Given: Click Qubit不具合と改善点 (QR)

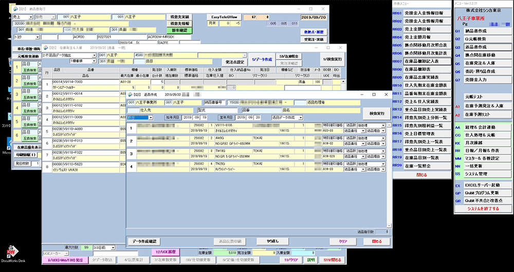Looking at the screenshot, I should coord(487,201).
